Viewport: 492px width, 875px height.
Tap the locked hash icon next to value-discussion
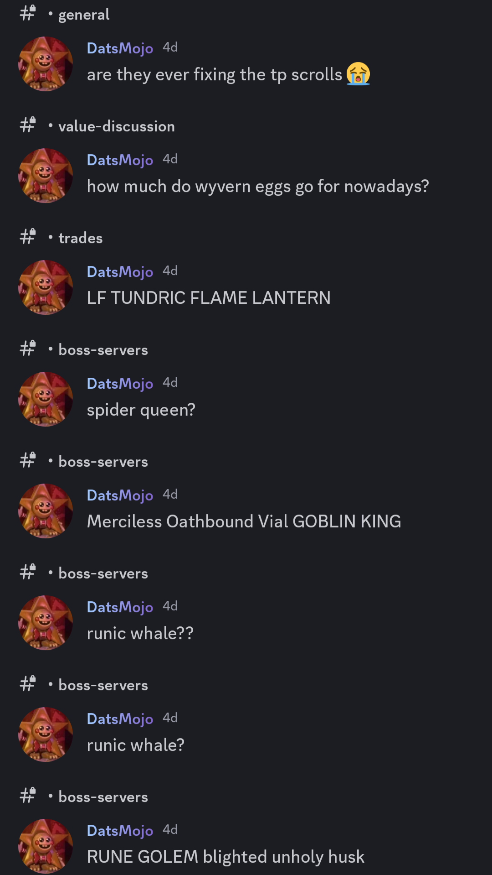click(28, 125)
